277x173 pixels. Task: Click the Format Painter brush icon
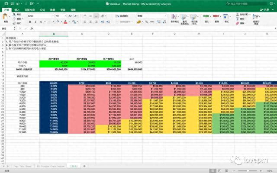point(14,23)
